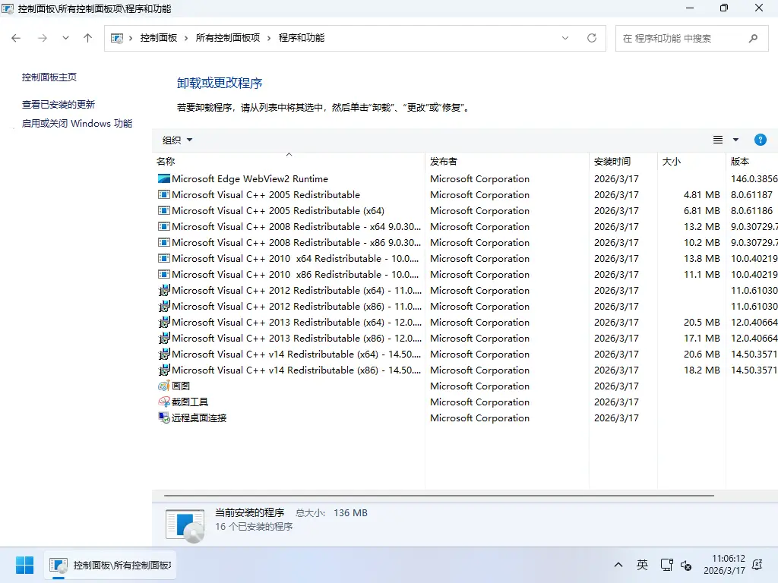Select Visual C++ 2005 Redistributable (x64) icon
778x583 pixels.
164,211
